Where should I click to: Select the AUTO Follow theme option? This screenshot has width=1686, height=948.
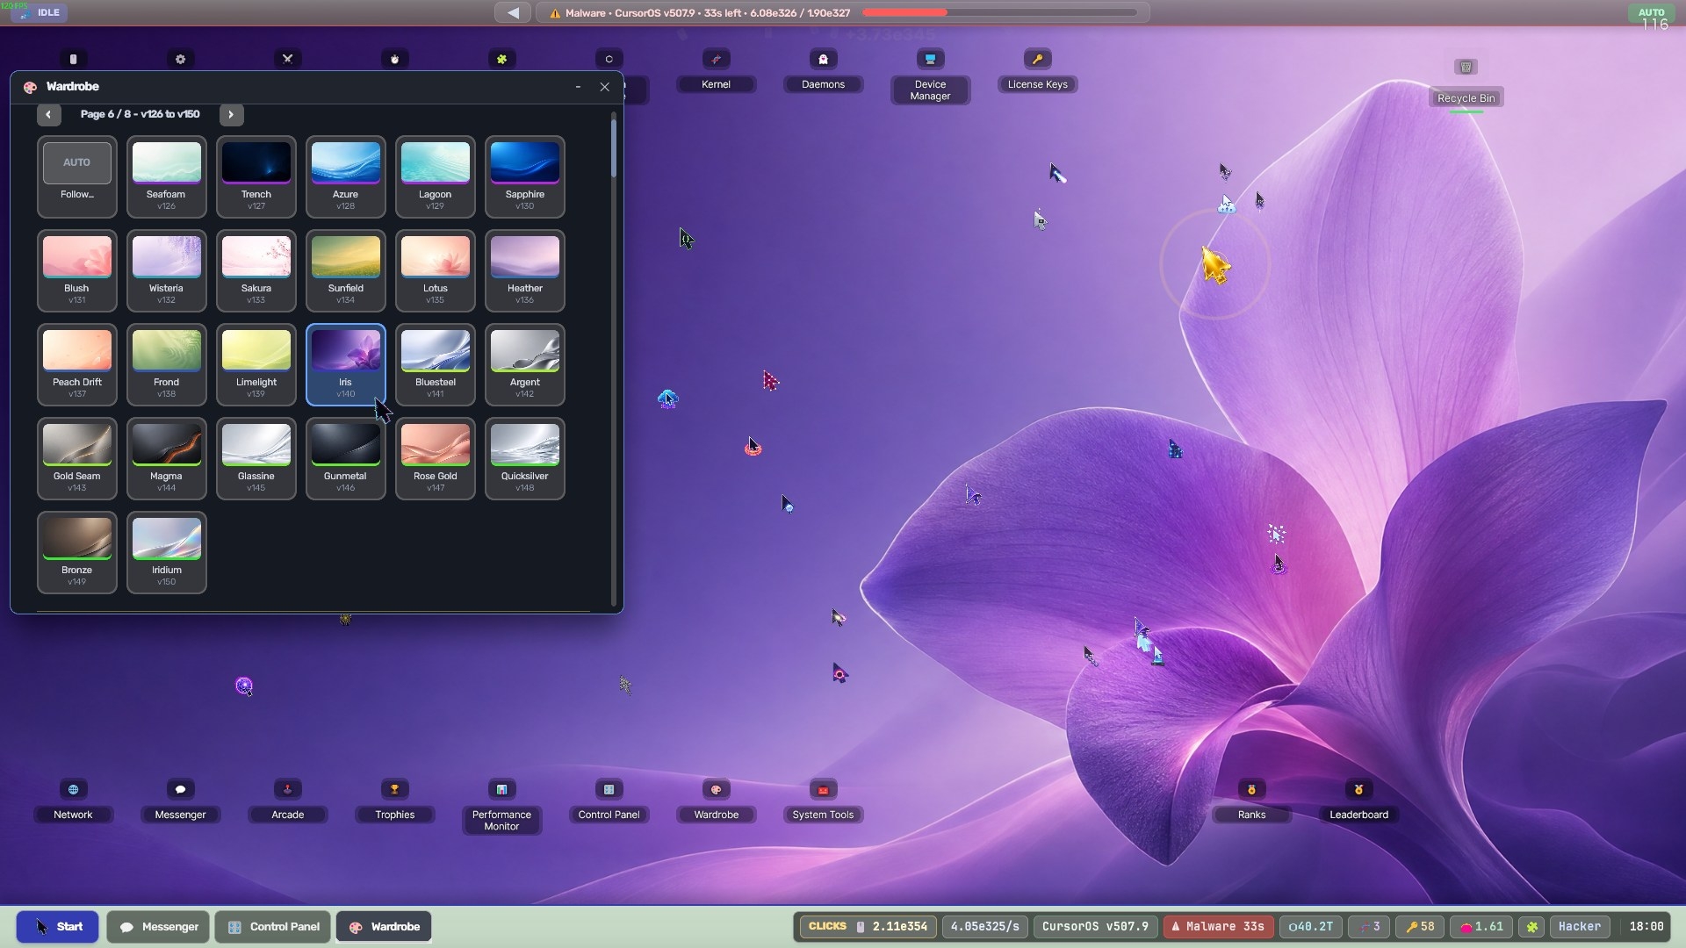tap(77, 176)
